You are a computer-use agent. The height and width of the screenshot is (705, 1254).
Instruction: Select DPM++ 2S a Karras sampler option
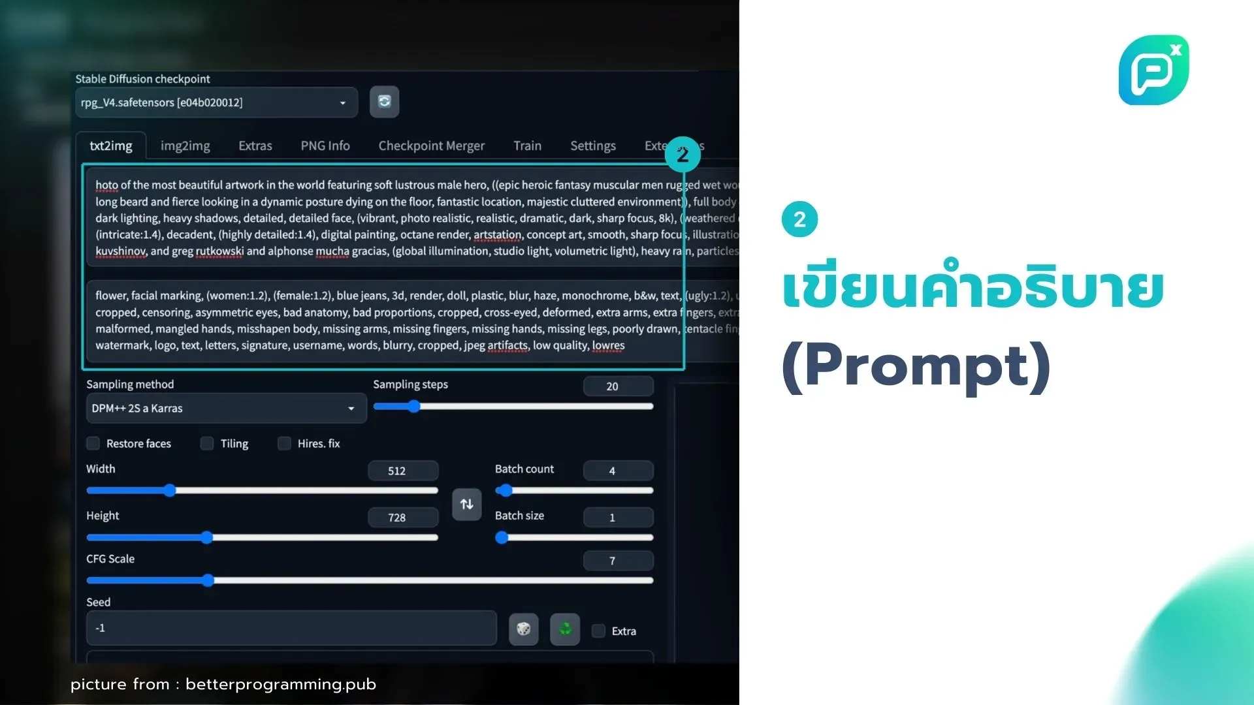[x=221, y=408]
